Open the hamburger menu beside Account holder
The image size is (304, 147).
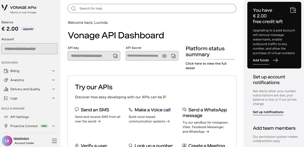(x=54, y=141)
